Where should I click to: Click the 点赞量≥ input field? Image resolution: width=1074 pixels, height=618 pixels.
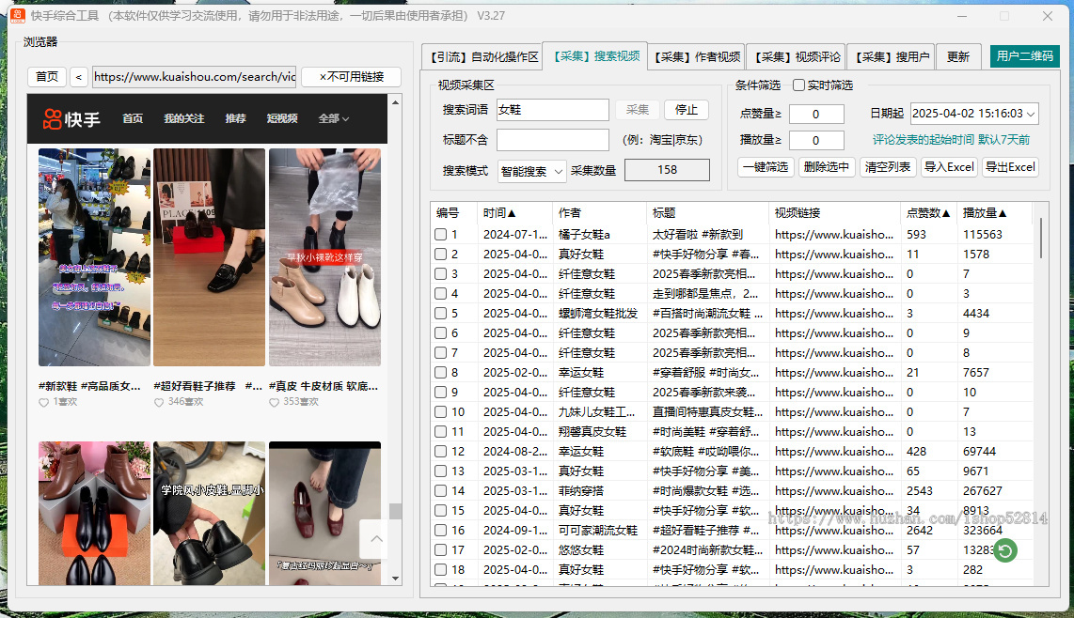coord(815,115)
